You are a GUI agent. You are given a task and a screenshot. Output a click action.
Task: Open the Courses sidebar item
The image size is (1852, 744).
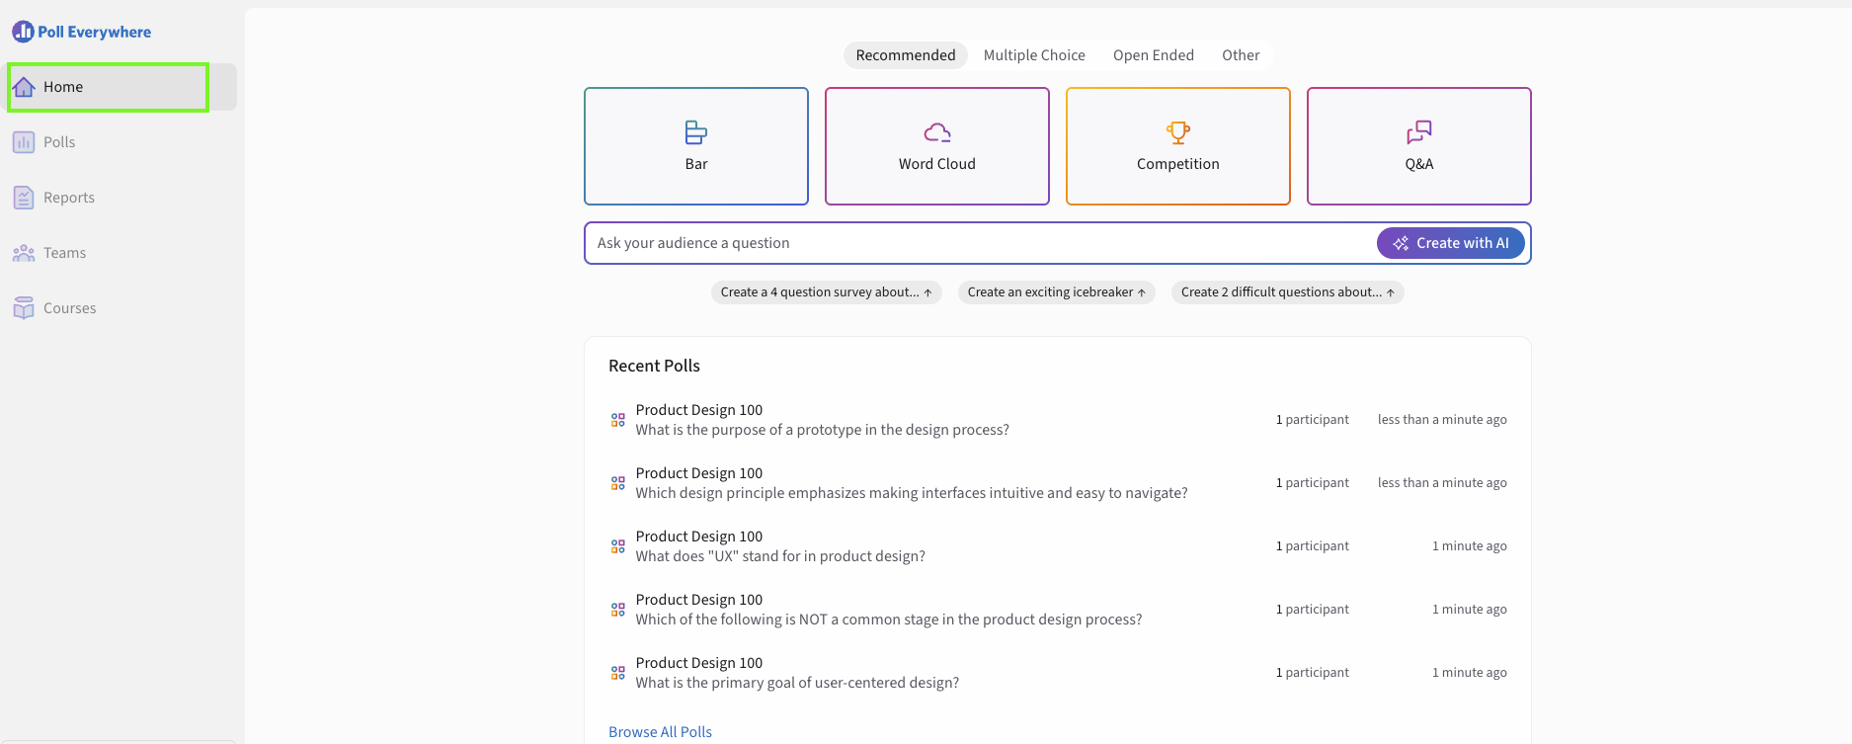pyautogui.click(x=68, y=308)
